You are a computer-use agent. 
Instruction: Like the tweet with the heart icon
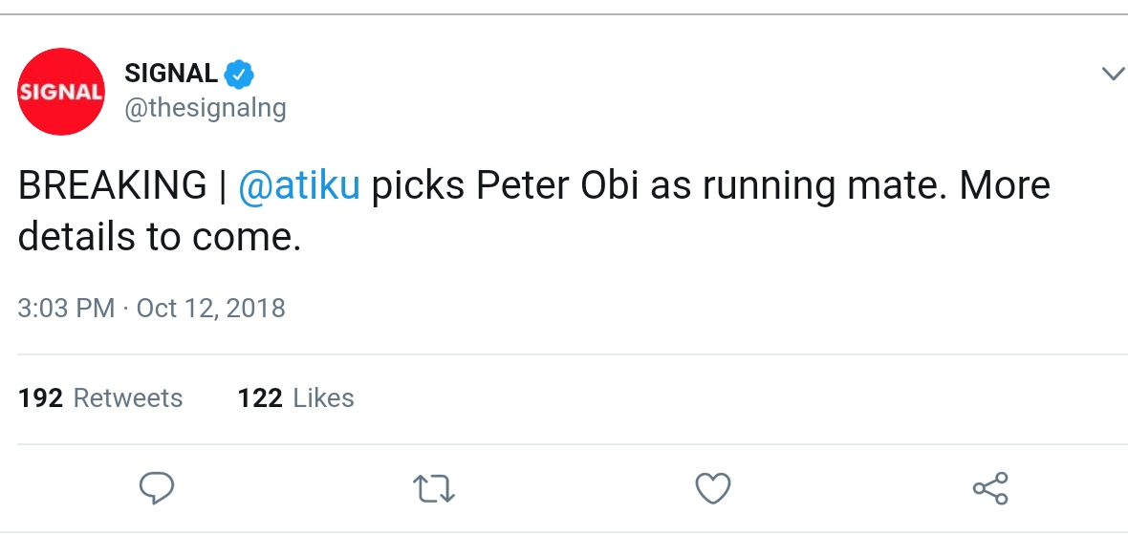pyautogui.click(x=712, y=488)
